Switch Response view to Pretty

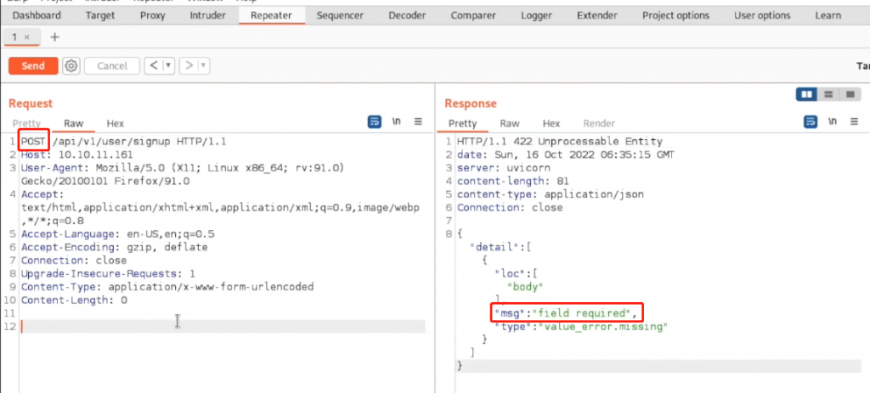[x=462, y=123]
